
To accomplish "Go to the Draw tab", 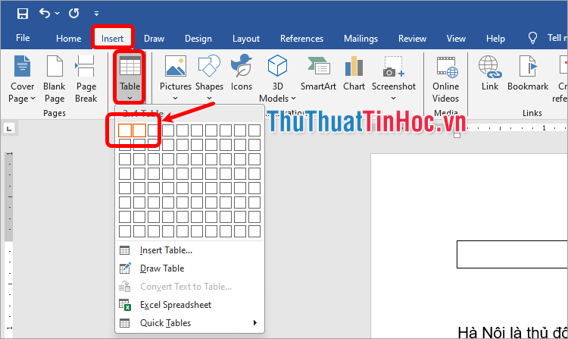I will [x=154, y=39].
